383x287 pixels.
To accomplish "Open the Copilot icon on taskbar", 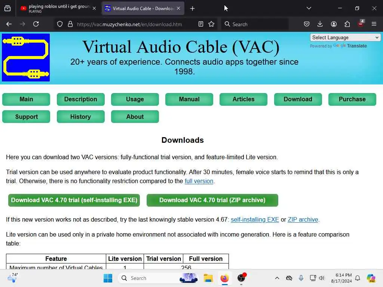I will pos(371,278).
